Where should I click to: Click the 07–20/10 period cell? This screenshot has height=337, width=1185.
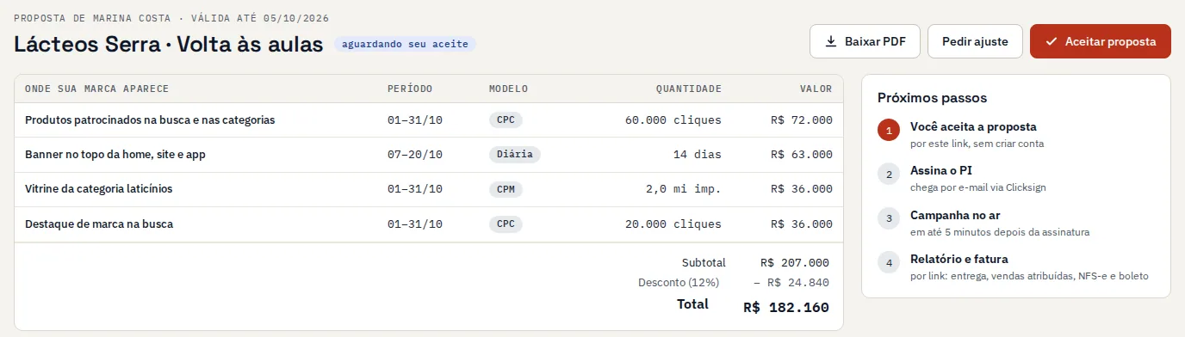(415, 155)
